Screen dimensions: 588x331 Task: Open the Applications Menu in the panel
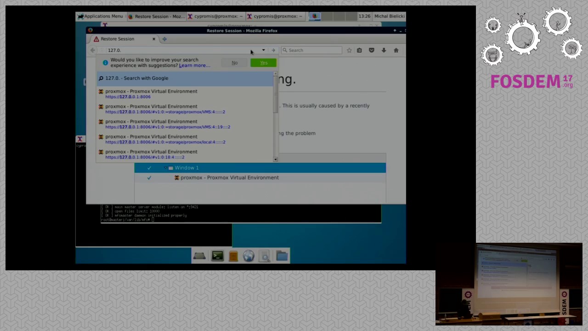[x=100, y=16]
